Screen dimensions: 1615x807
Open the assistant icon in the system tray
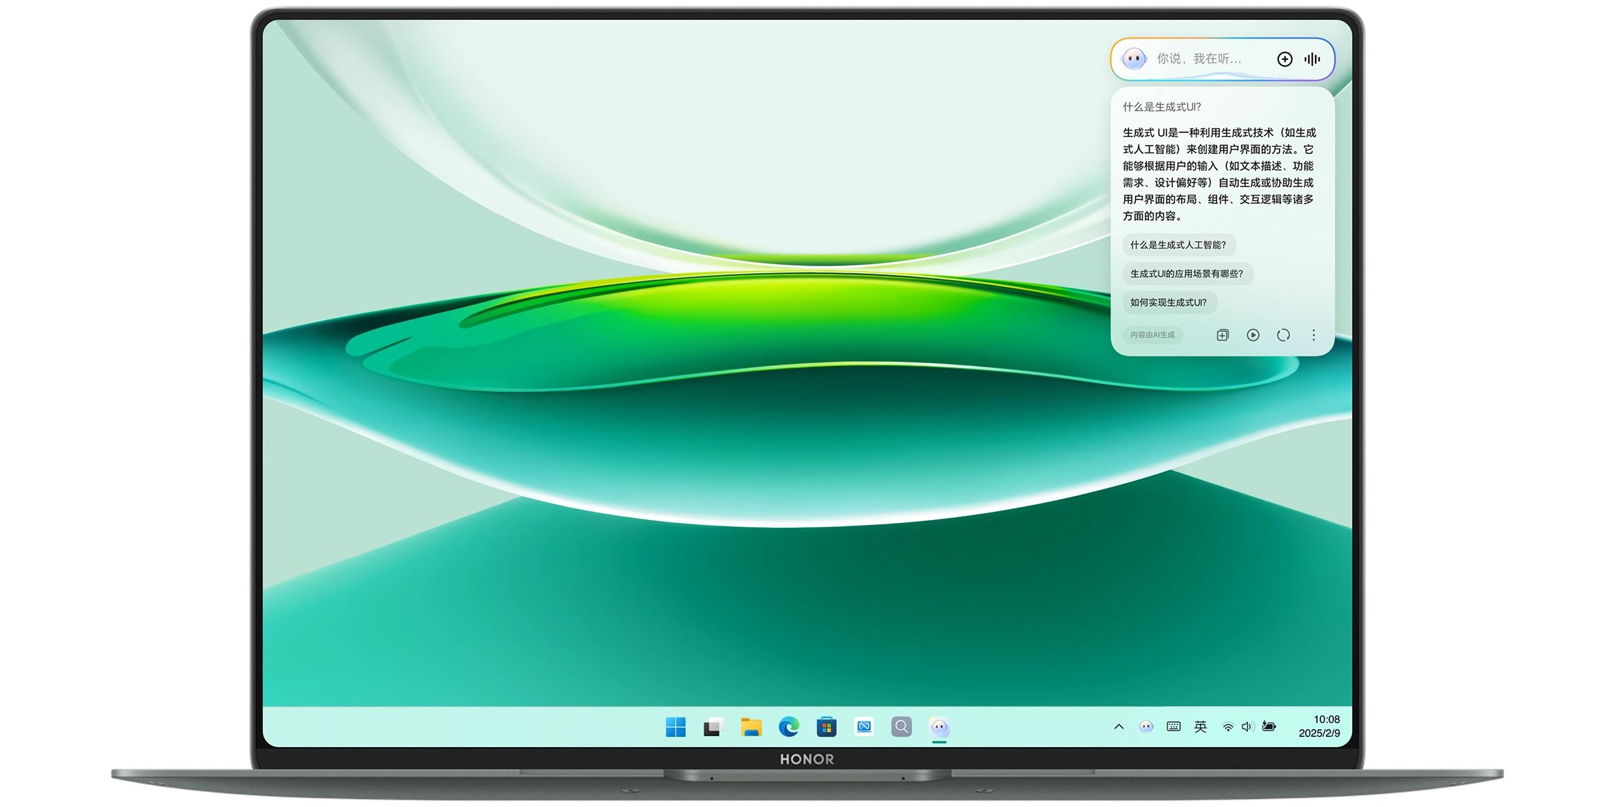(x=1146, y=727)
